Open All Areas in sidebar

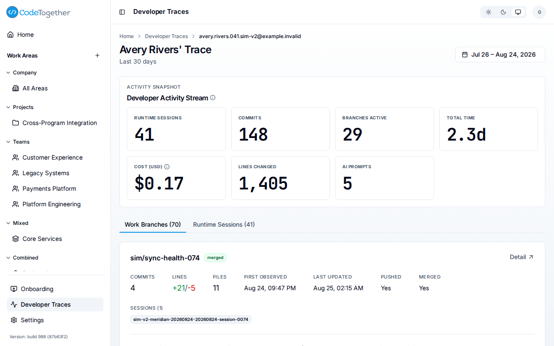(x=55, y=88)
